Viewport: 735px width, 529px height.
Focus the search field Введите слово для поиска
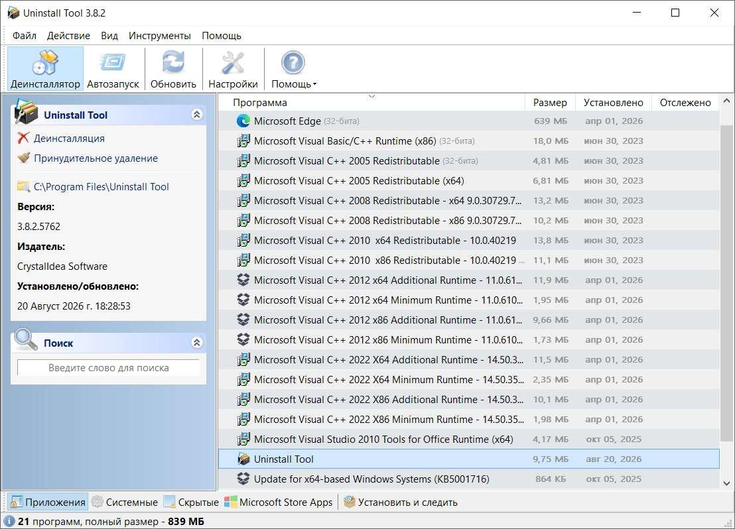(x=108, y=368)
